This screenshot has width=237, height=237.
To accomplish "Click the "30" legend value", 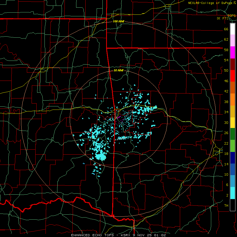I will [226, 122].
